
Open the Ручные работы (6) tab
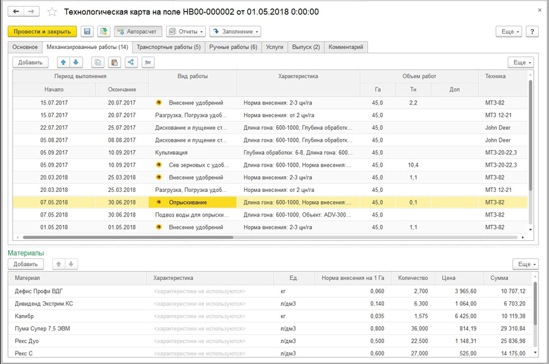pyautogui.click(x=233, y=47)
